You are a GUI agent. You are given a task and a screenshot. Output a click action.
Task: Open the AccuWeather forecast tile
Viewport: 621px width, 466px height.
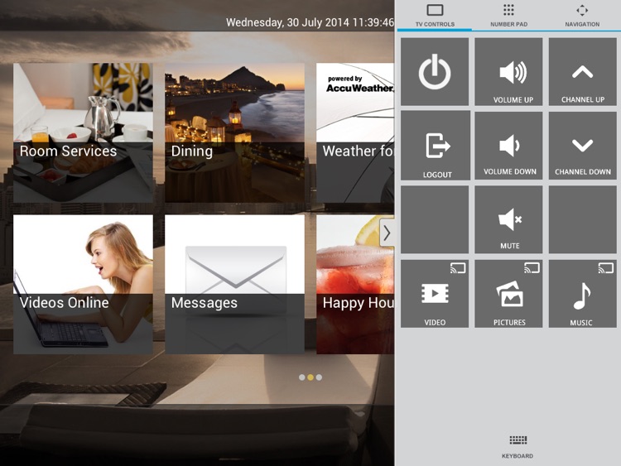coord(355,133)
